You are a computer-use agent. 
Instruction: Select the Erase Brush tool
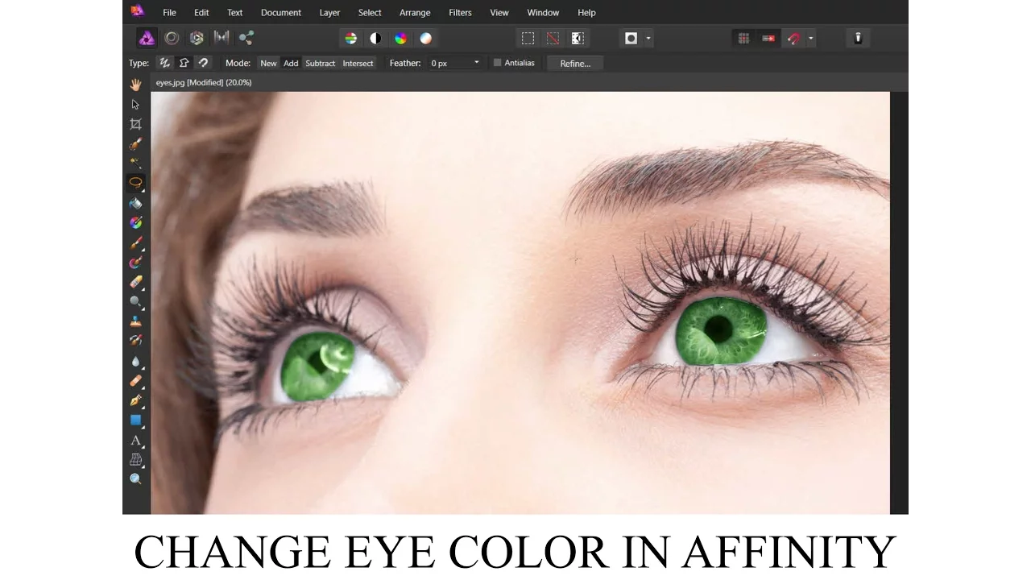(x=135, y=282)
